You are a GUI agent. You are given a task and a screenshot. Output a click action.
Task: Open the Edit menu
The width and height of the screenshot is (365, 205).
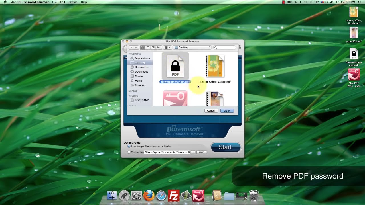(x=63, y=2)
